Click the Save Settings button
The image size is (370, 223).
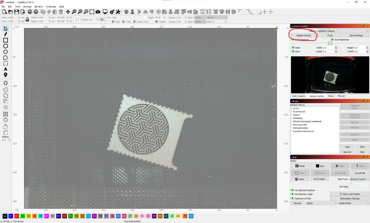(356, 36)
